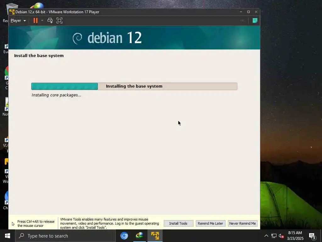Pause the virtual machine with the orange pause icon
Image resolution: width=322 pixels, height=242 pixels.
coord(36,20)
